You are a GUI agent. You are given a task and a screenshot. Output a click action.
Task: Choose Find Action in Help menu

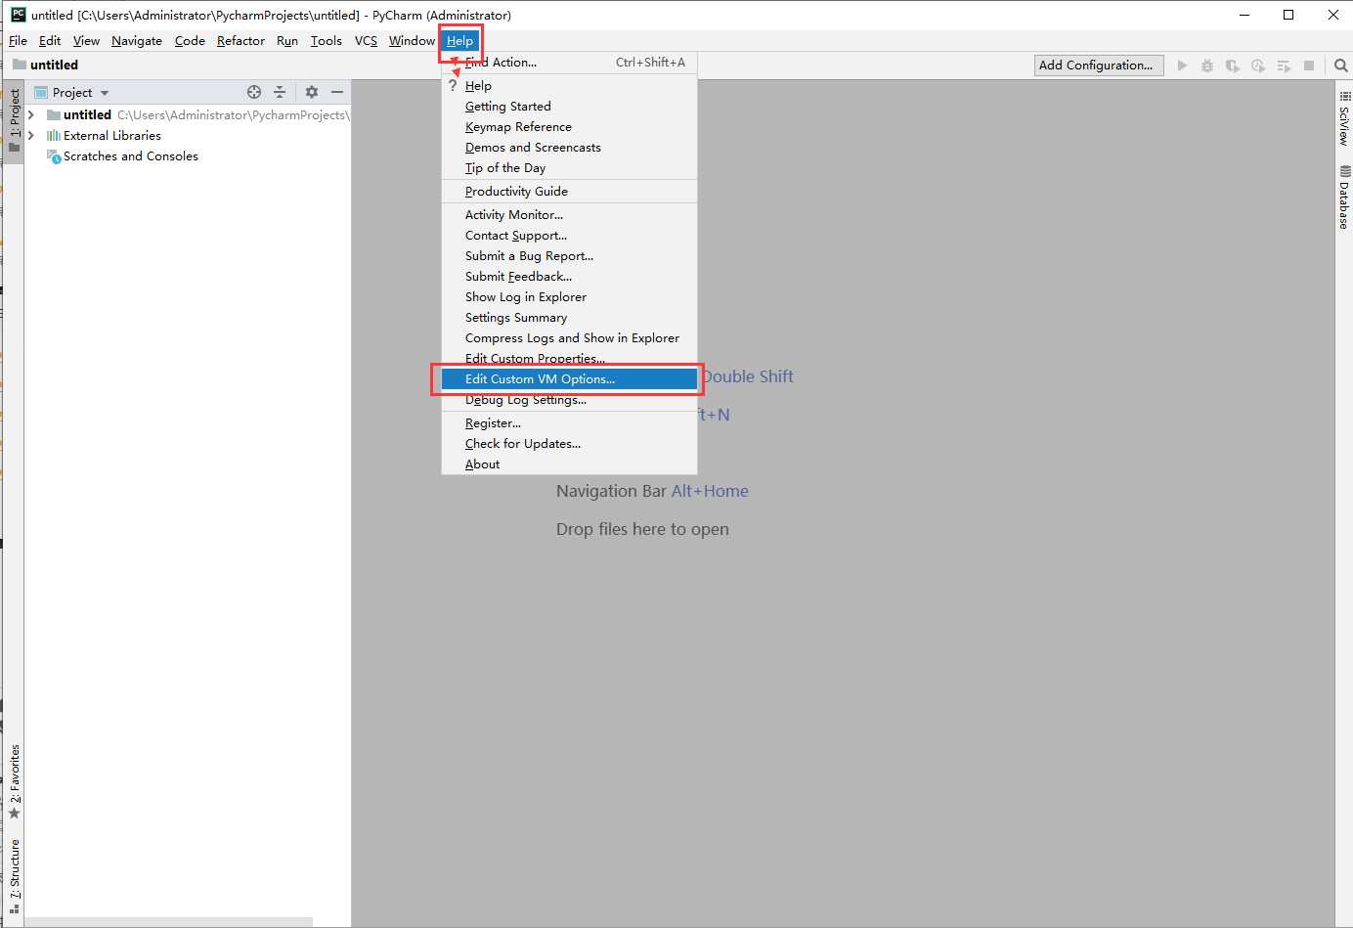(569, 63)
